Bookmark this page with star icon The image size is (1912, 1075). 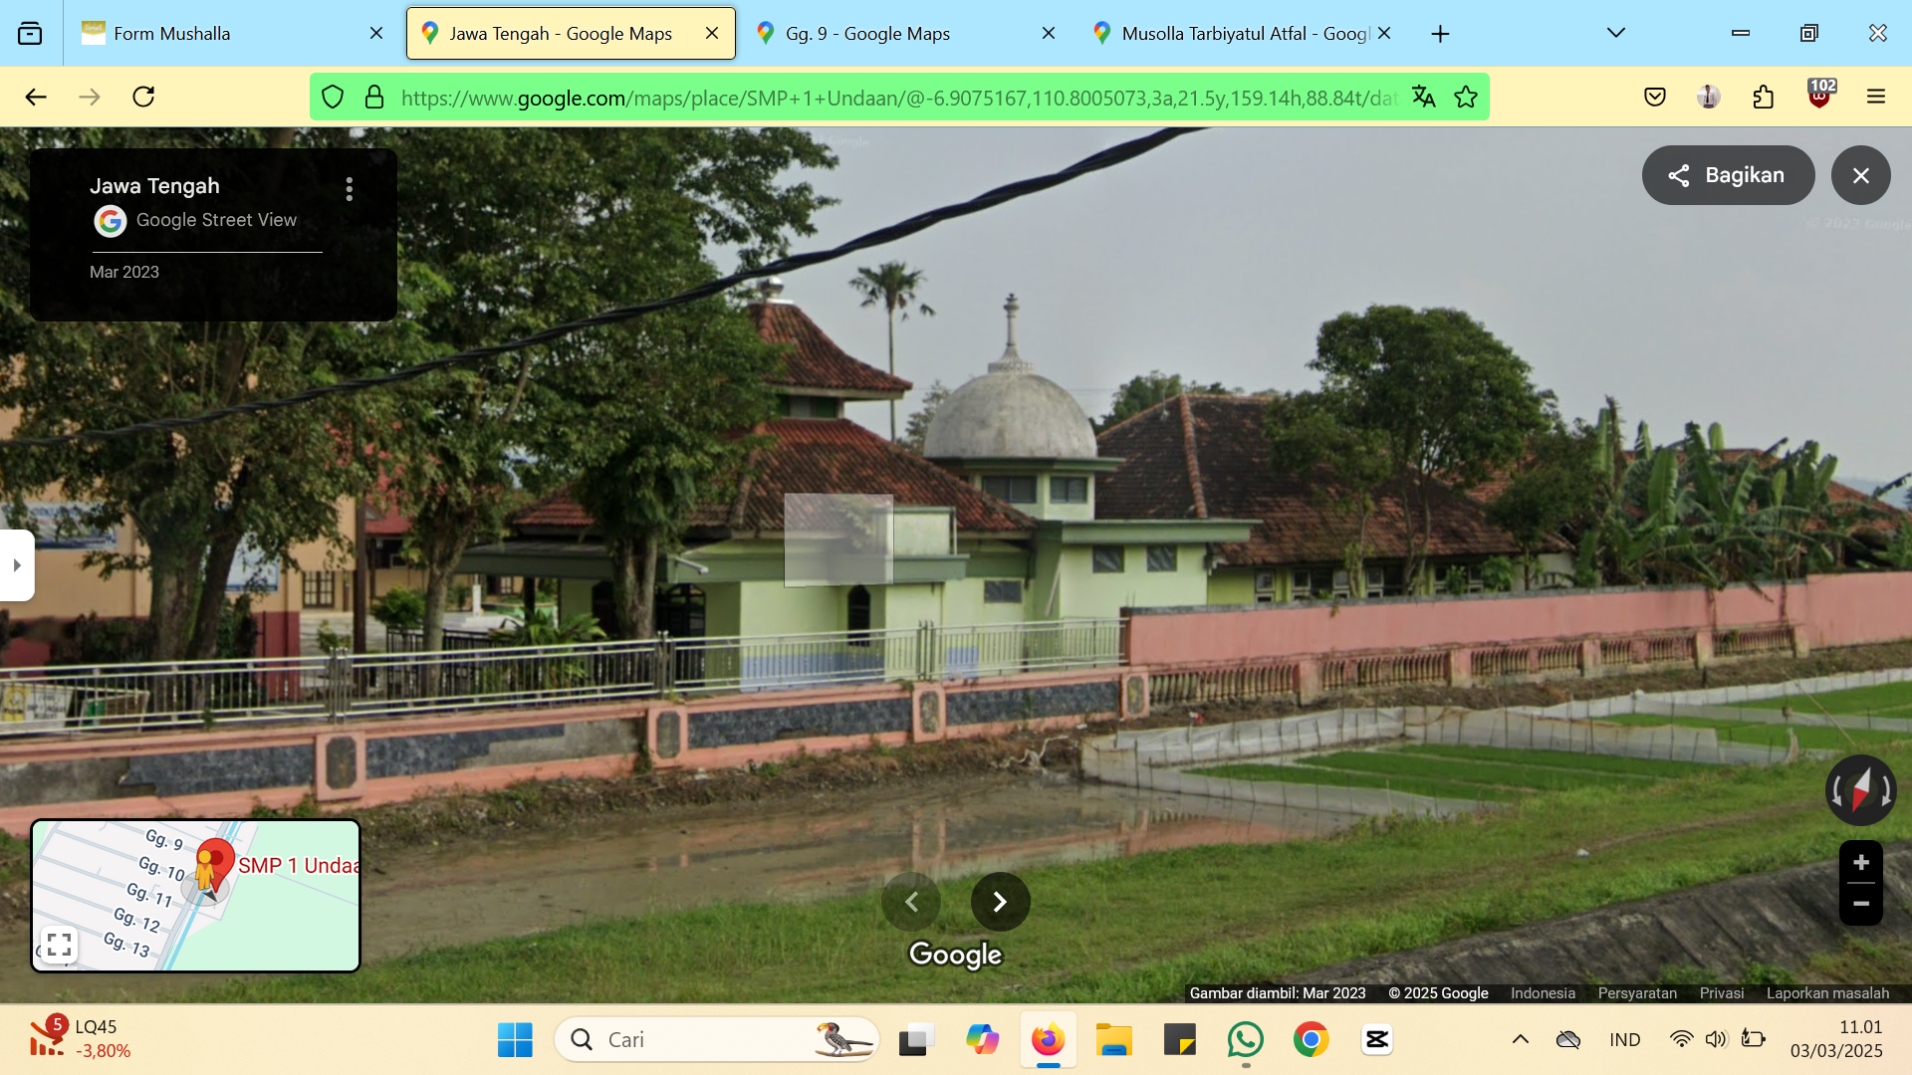coord(1466,97)
